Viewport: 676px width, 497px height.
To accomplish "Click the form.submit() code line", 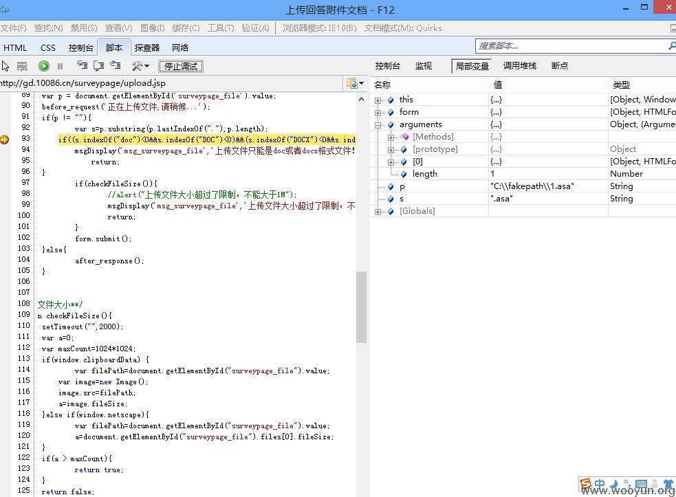I will click(x=103, y=239).
